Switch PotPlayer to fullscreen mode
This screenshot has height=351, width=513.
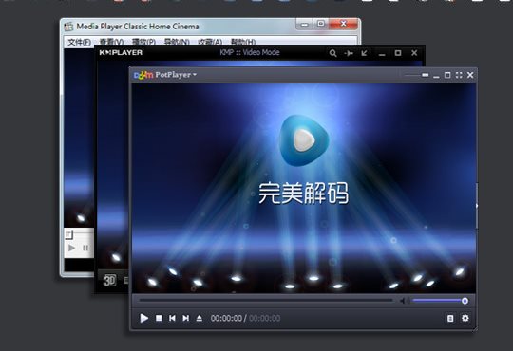click(x=459, y=75)
